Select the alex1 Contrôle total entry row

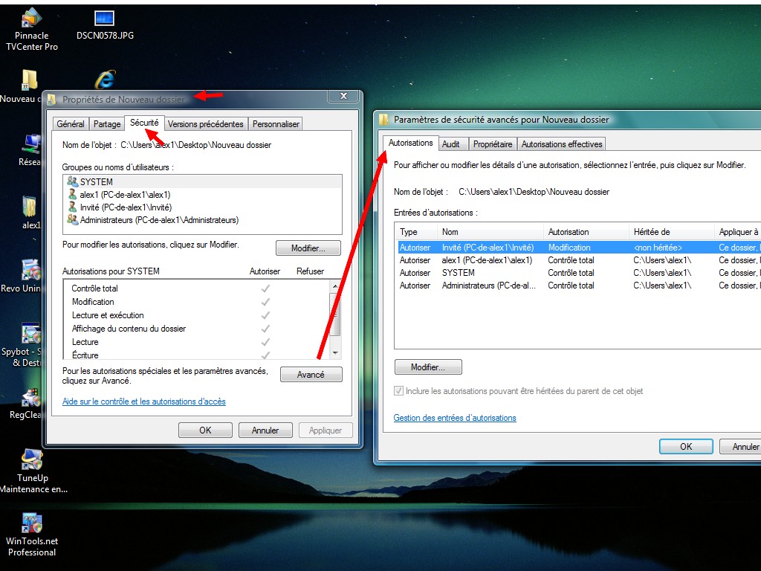(520, 260)
